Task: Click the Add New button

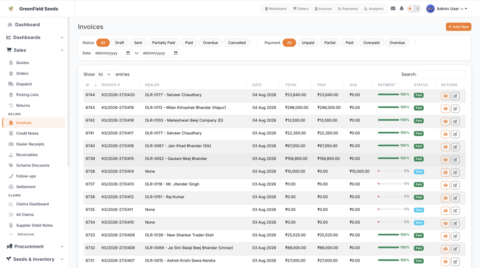Action: 458,27
